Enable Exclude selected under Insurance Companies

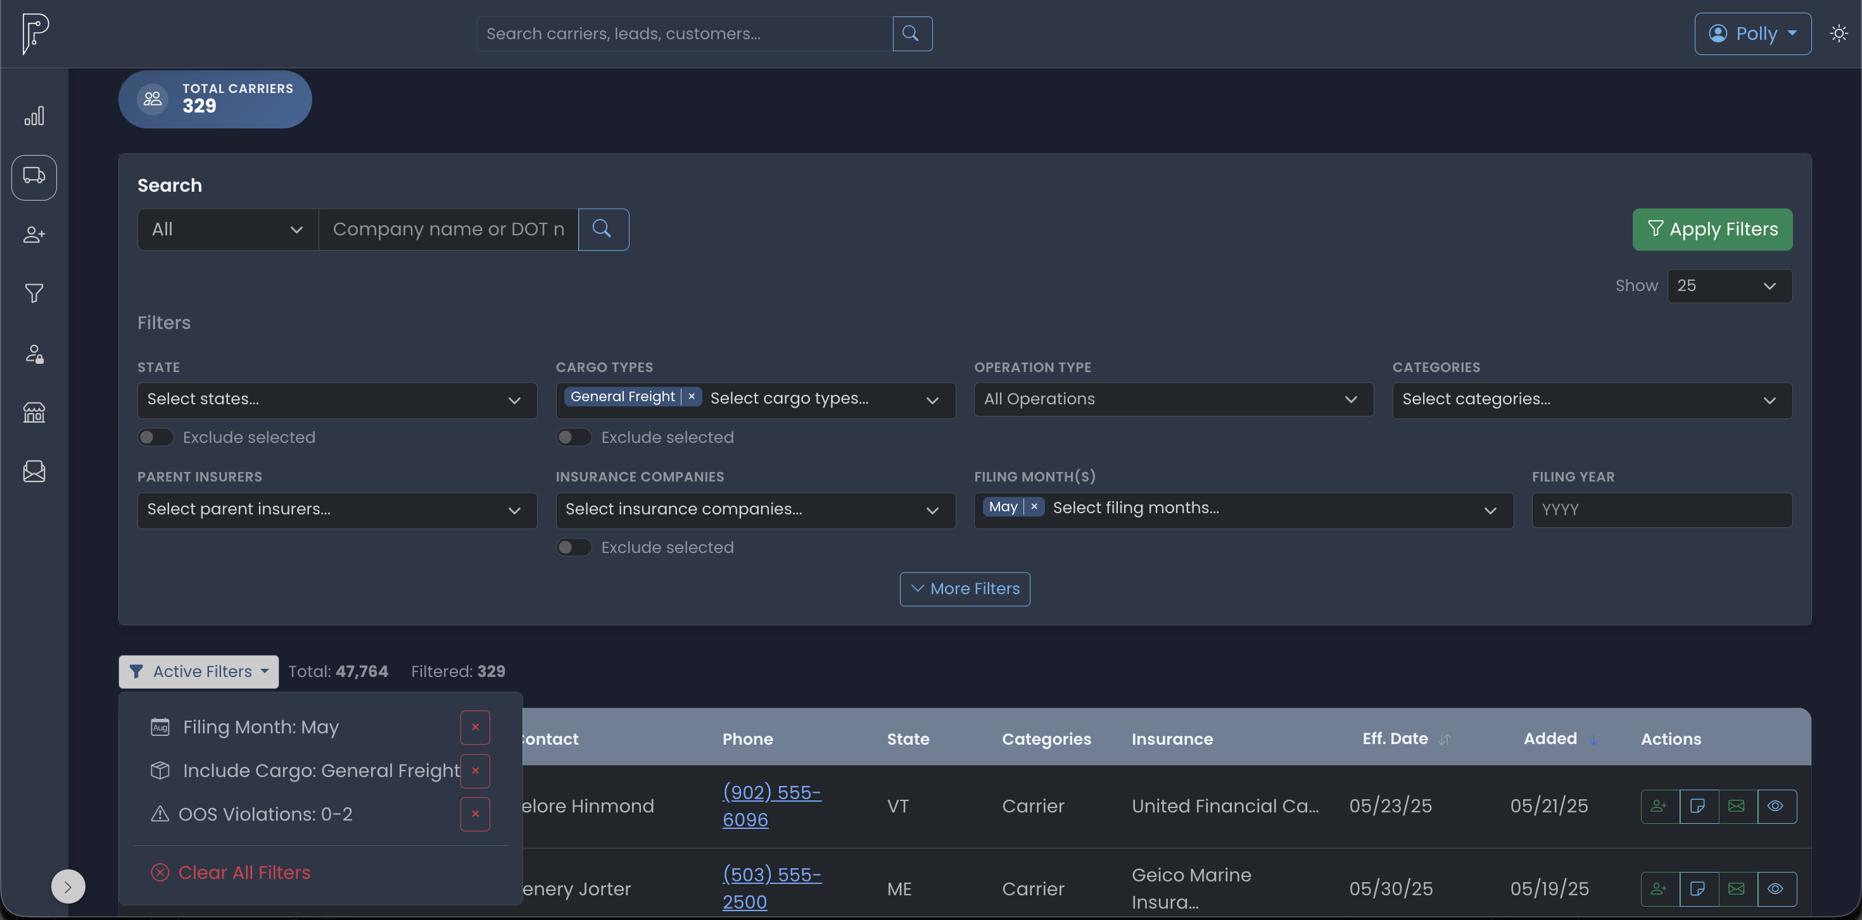(573, 547)
